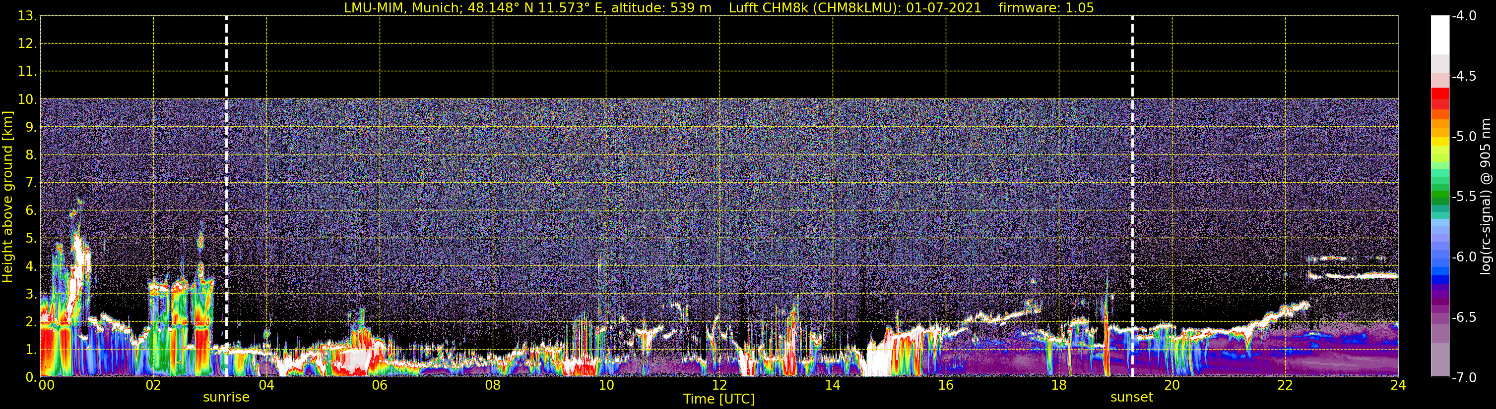
Task: Click the 'Height above ground [km]' axis label
Action: click(7, 197)
